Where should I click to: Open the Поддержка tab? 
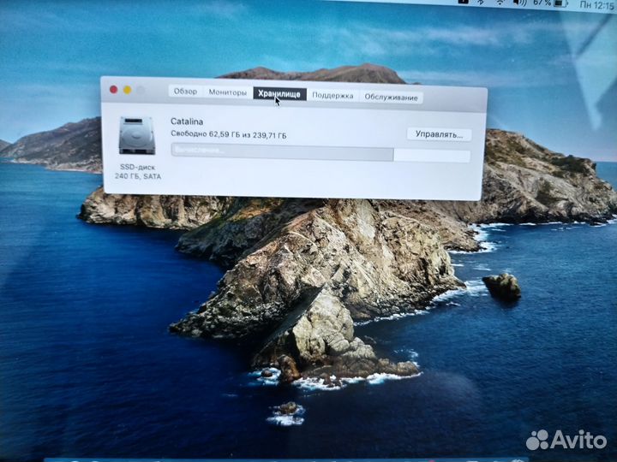pyautogui.click(x=332, y=96)
